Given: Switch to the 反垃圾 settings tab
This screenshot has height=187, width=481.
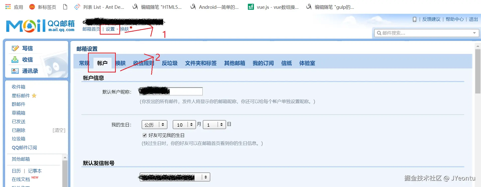Looking at the screenshot, I should point(169,63).
